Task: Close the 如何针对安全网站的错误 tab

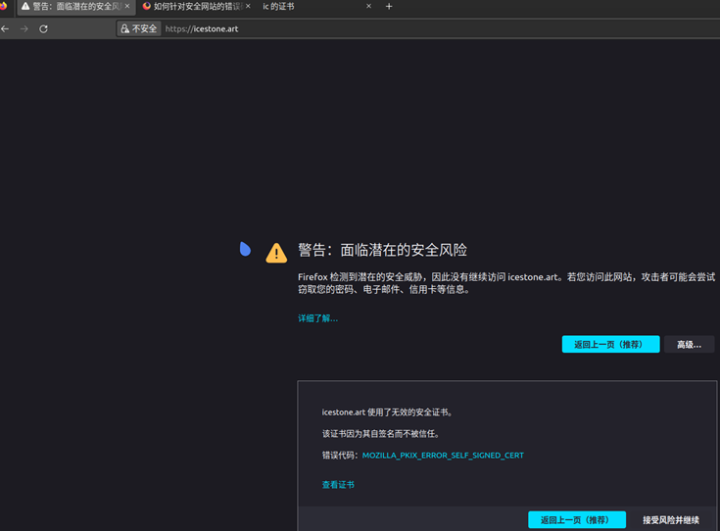Action: pos(249,7)
